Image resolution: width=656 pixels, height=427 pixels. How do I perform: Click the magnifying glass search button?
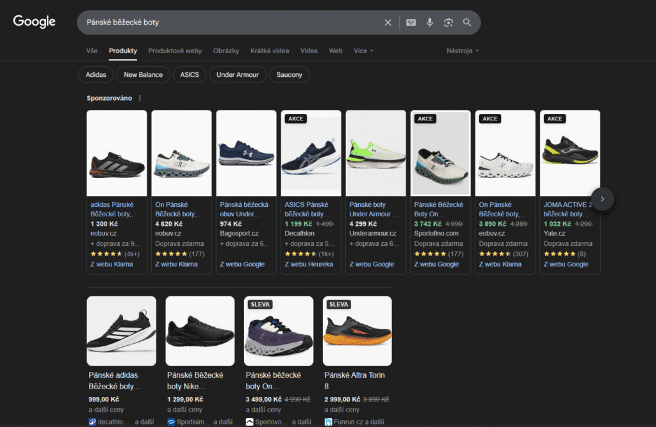tap(467, 22)
